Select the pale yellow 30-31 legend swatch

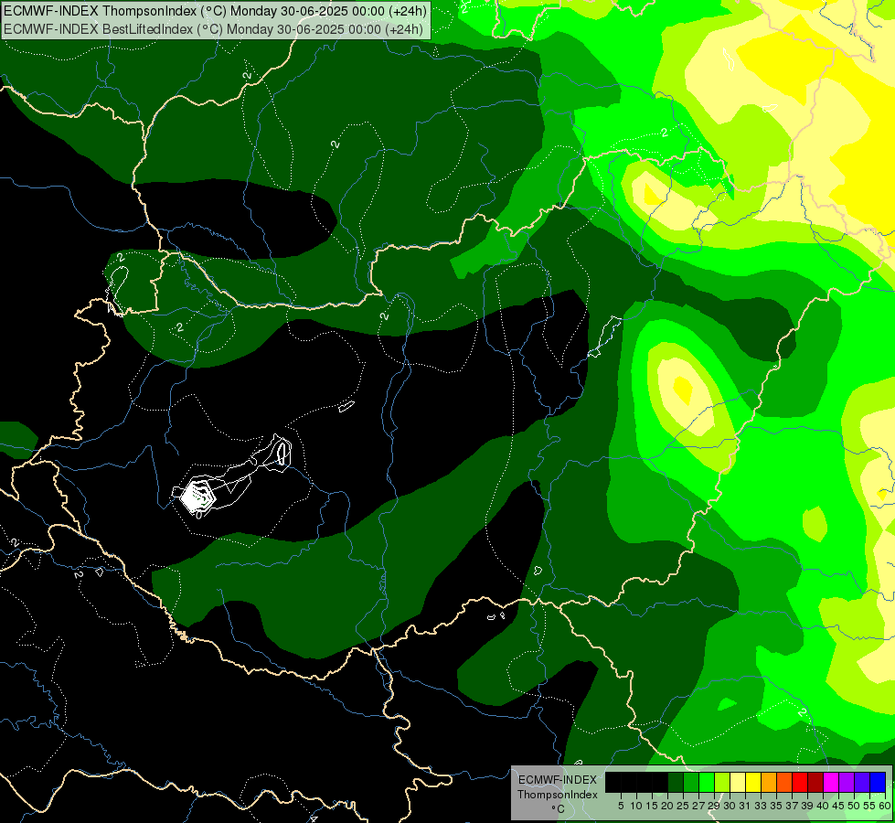click(x=738, y=782)
